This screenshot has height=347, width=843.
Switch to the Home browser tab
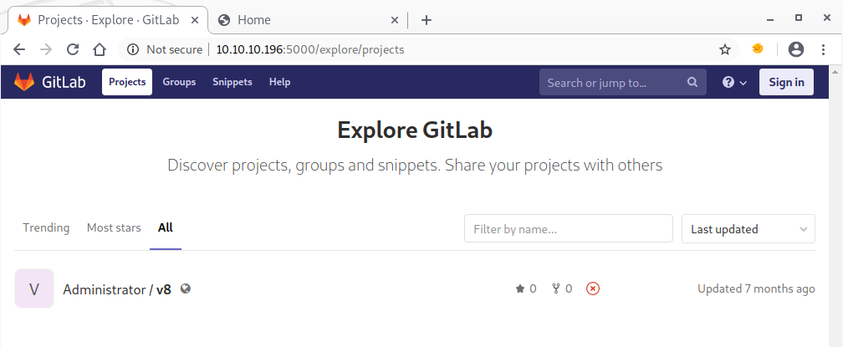coord(306,20)
